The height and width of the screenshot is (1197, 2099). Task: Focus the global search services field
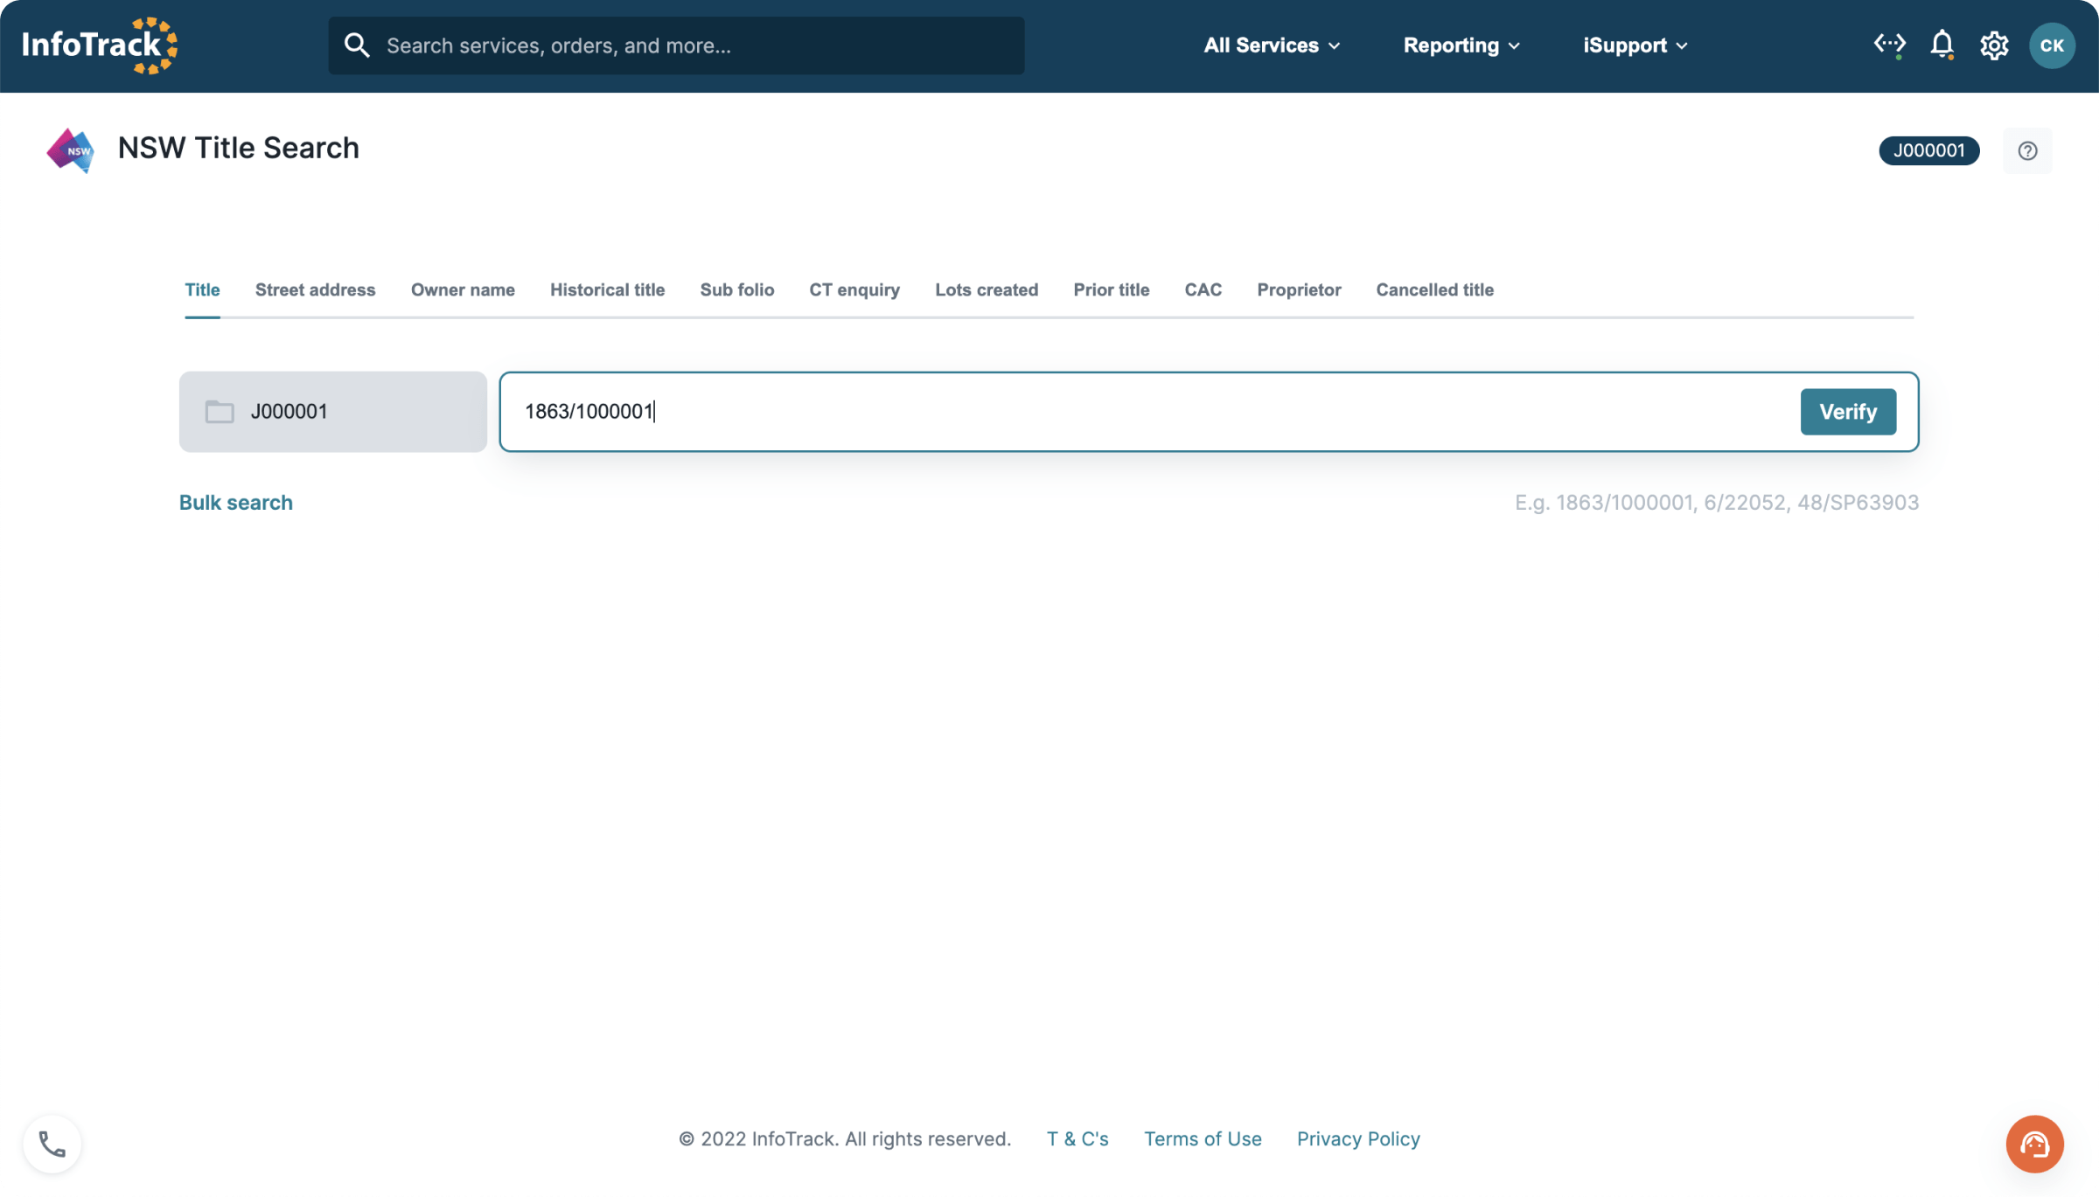[676, 45]
